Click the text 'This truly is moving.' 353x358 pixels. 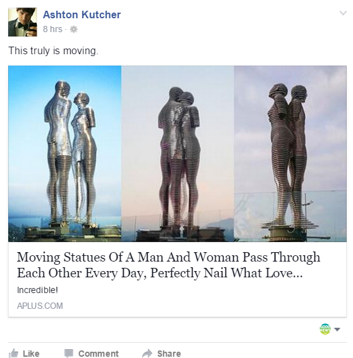(53, 50)
